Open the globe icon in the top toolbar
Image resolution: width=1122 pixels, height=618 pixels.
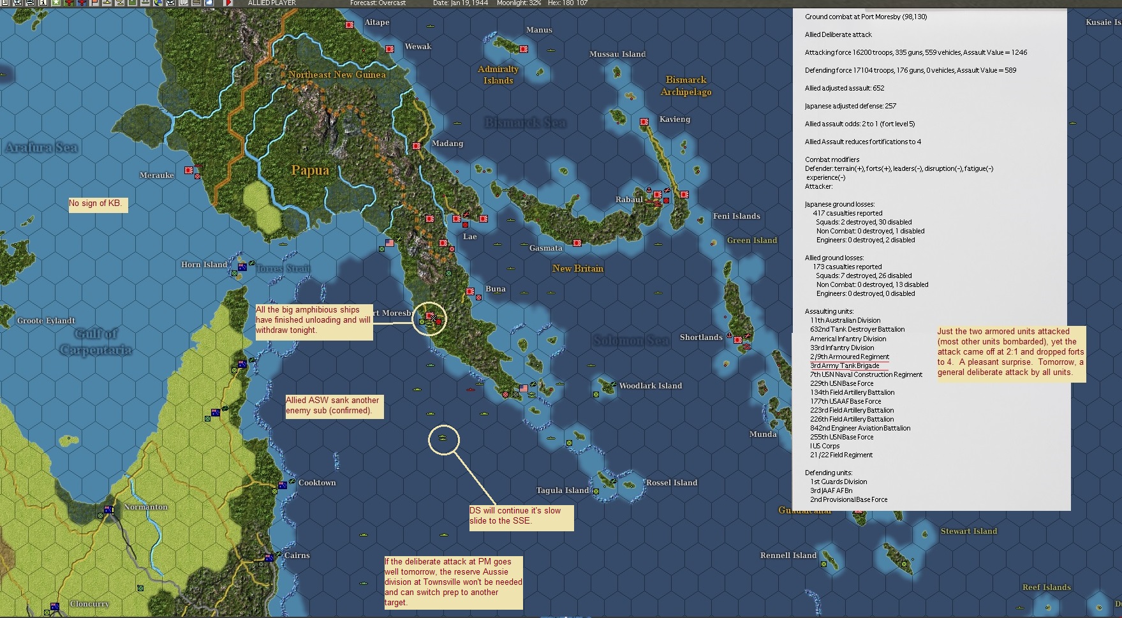coord(158,3)
